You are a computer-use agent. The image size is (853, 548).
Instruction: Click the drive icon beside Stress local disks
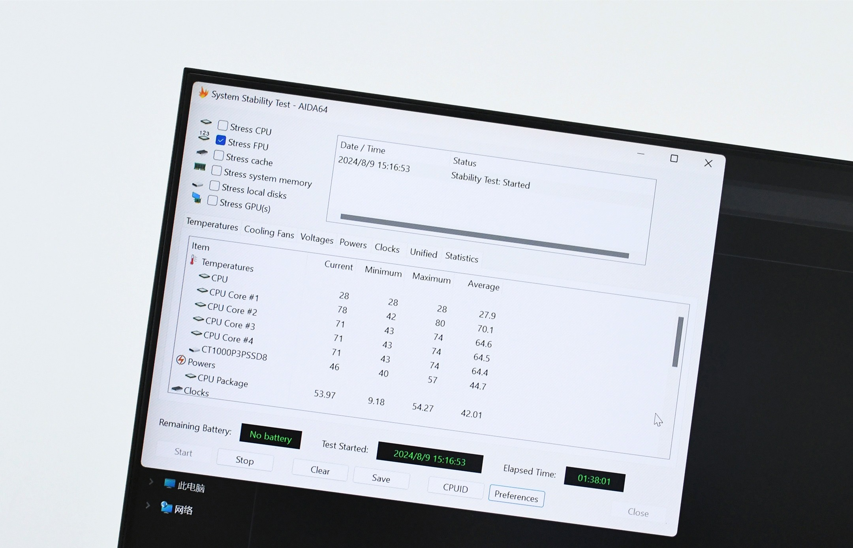(x=197, y=184)
